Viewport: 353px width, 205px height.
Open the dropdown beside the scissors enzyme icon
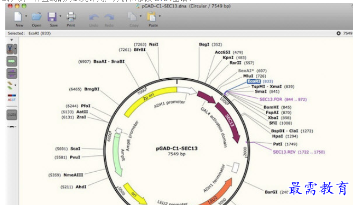(15, 49)
